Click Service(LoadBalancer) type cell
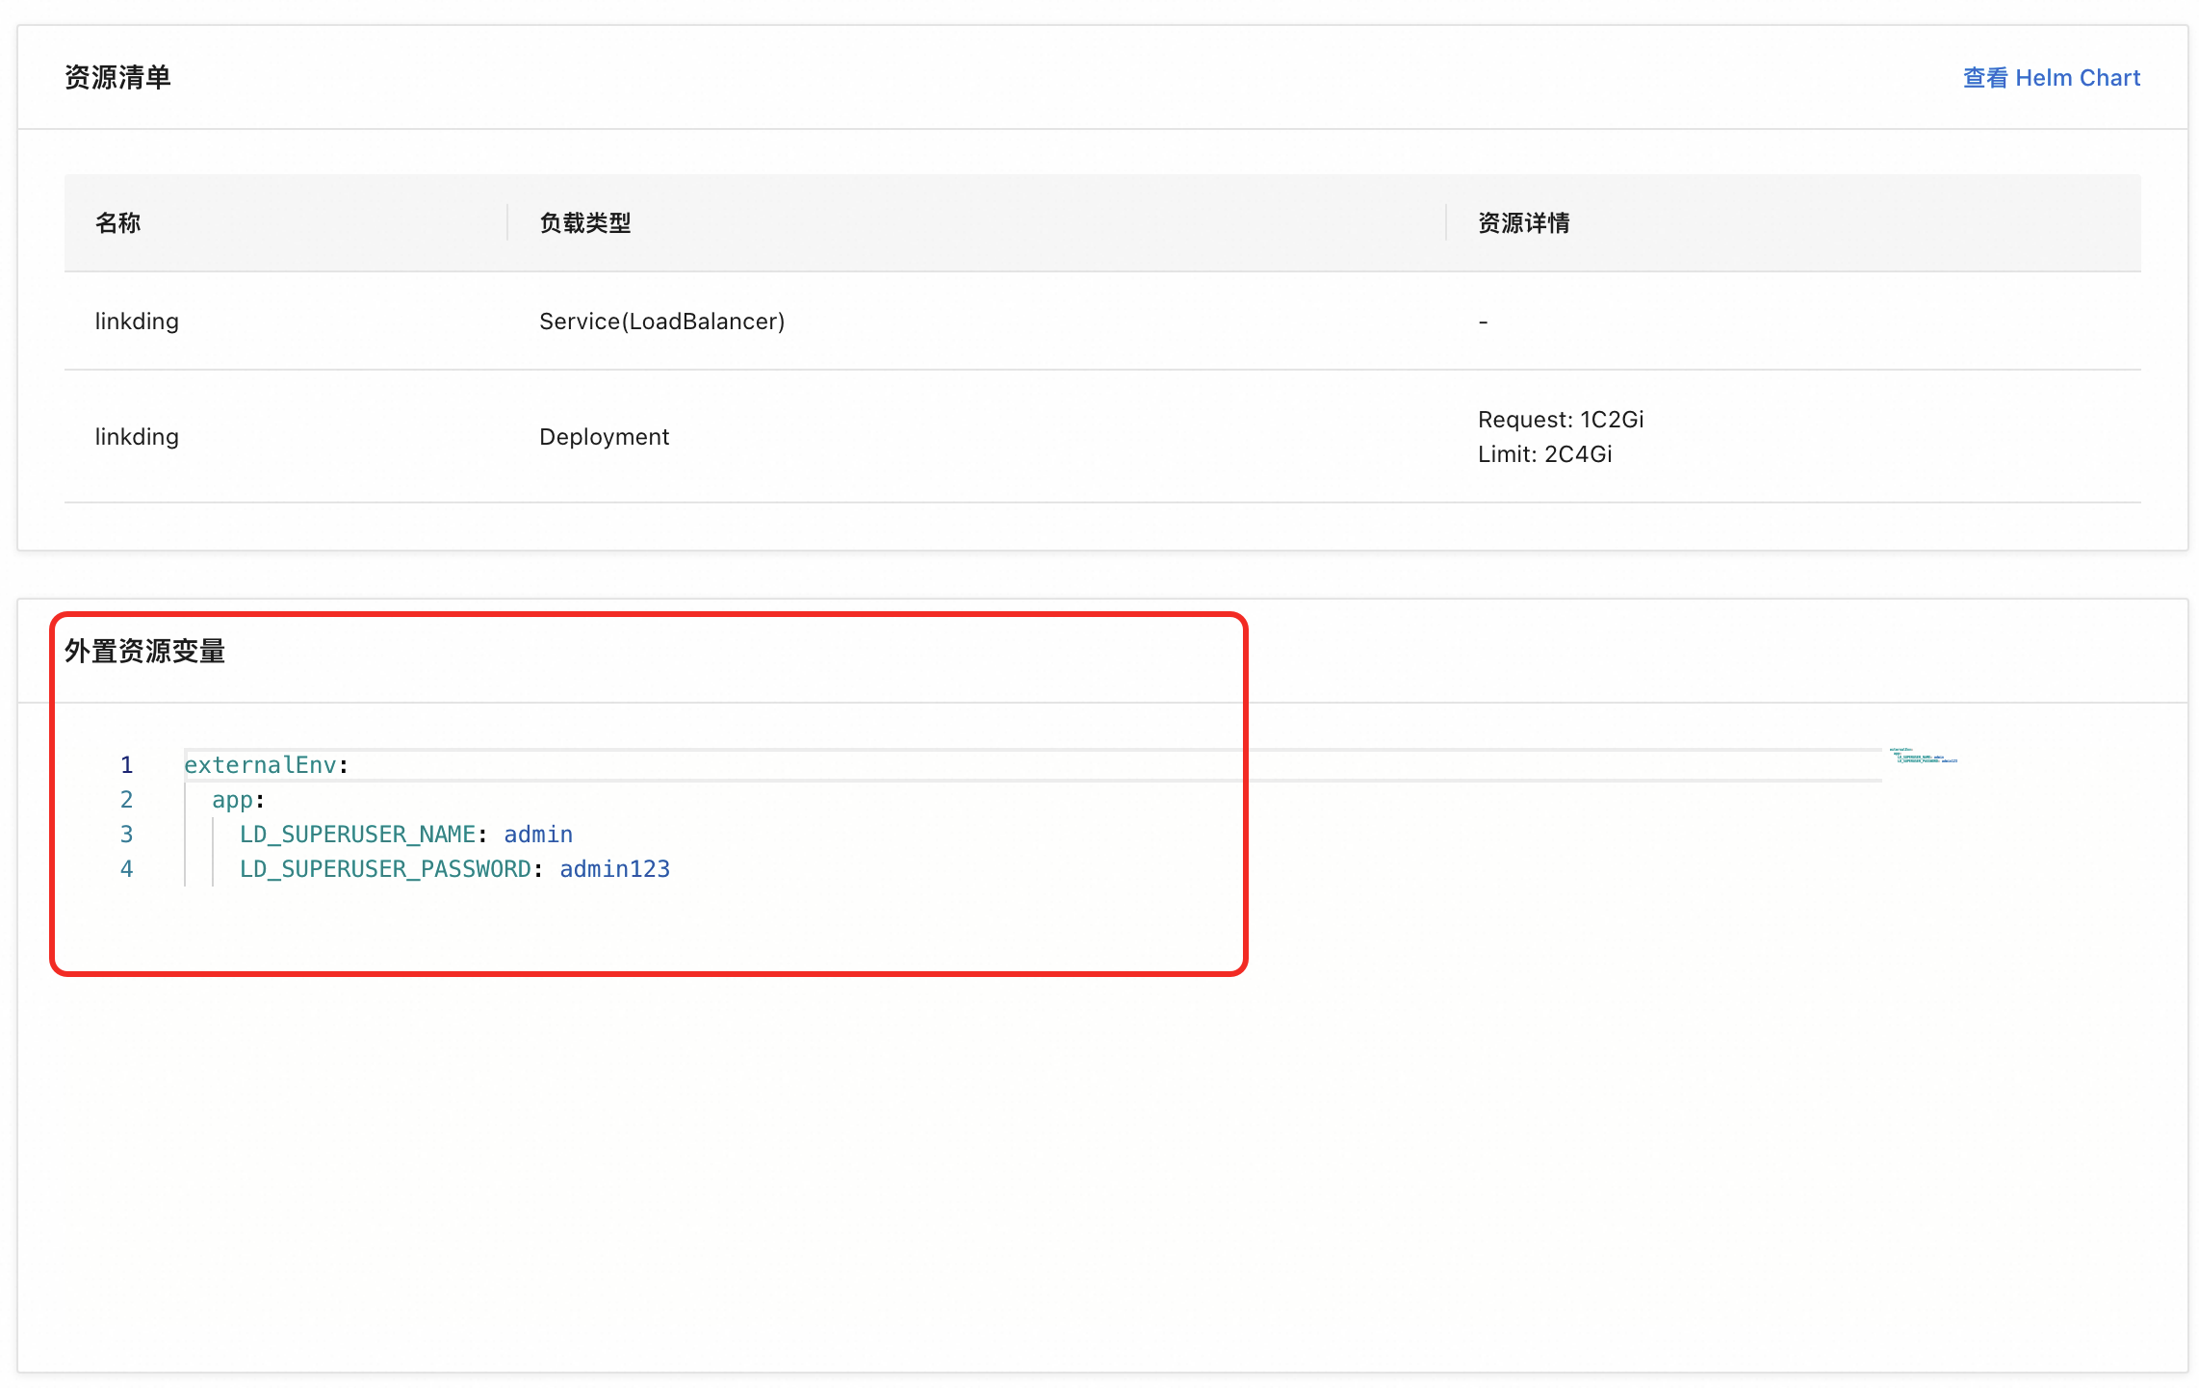 661,321
